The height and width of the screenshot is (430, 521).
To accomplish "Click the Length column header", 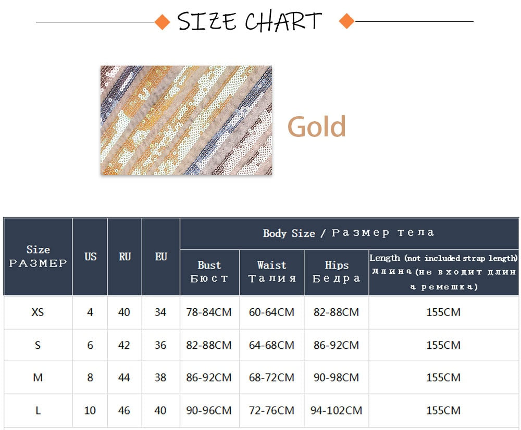I will coord(443,272).
